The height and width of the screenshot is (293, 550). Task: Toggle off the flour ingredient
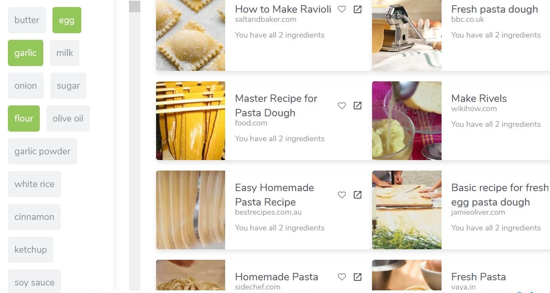[x=24, y=119]
